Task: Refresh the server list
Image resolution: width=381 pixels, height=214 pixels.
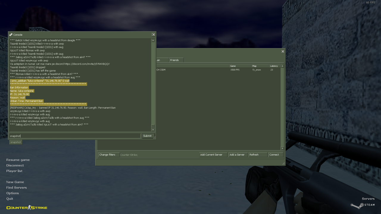Action: click(258, 155)
